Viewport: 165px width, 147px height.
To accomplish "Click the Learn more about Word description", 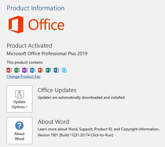I will (99, 129).
